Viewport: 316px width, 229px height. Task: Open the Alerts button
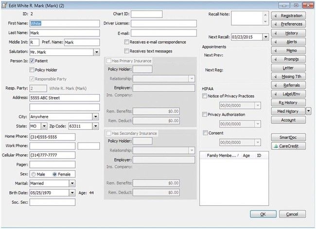tap(288, 42)
